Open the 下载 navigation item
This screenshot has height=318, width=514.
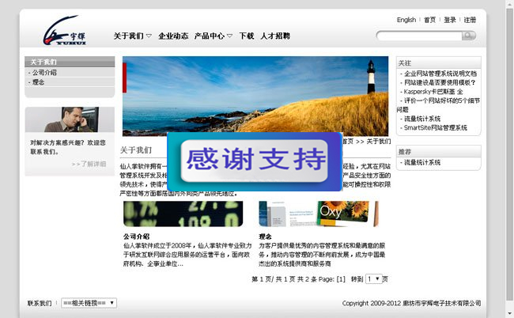[x=247, y=36]
